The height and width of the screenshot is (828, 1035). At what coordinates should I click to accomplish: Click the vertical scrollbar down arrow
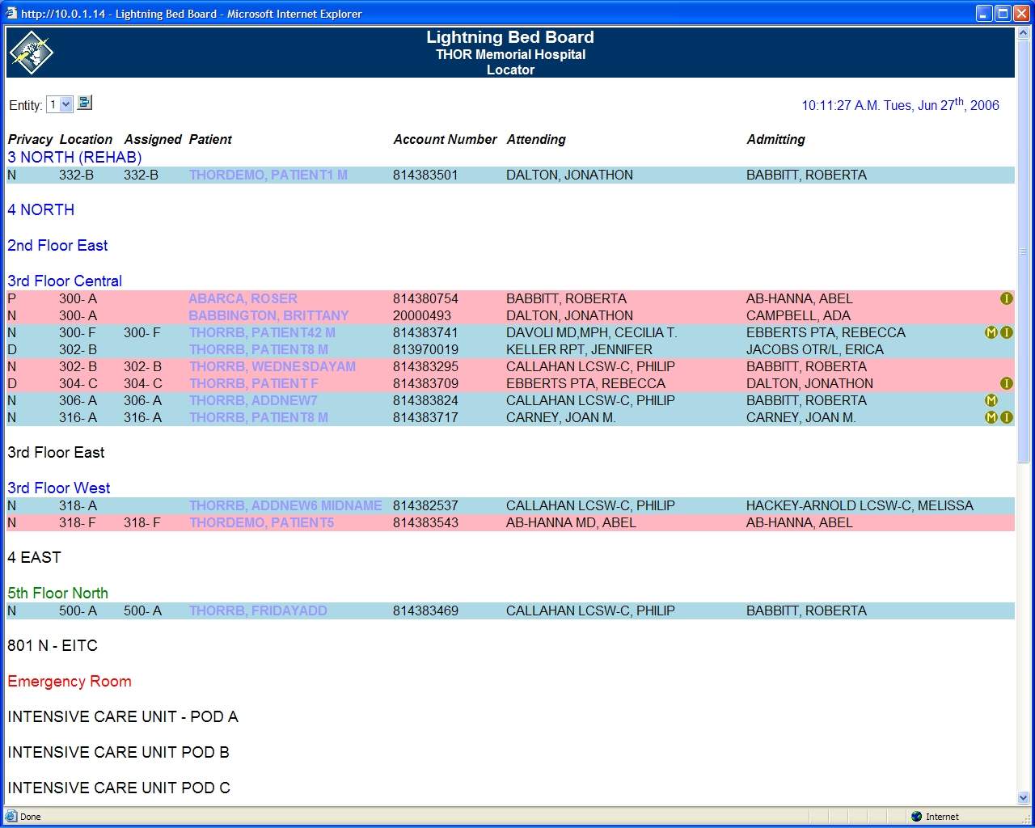coord(1023,797)
